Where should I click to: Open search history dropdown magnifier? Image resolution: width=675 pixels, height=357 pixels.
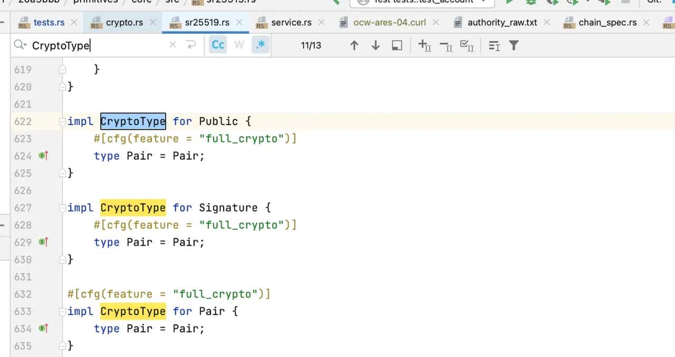[x=21, y=45]
